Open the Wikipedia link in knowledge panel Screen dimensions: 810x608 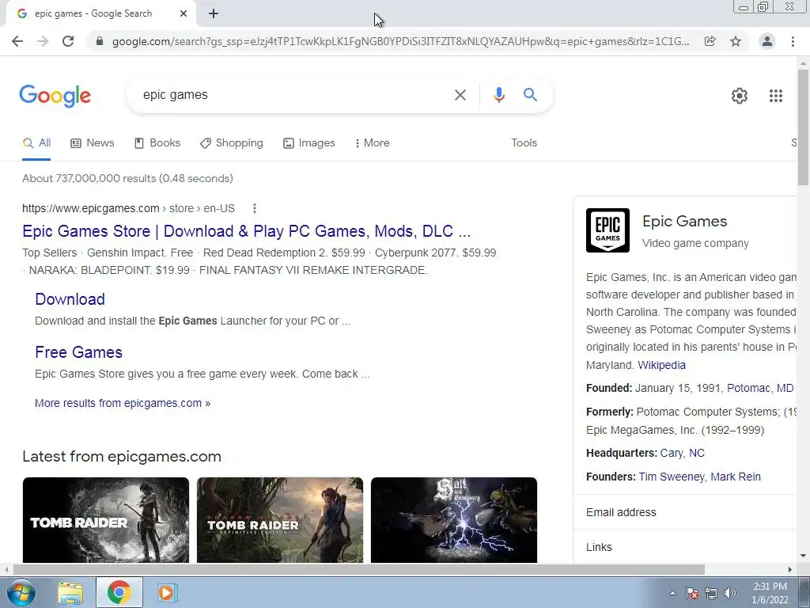coord(662,365)
